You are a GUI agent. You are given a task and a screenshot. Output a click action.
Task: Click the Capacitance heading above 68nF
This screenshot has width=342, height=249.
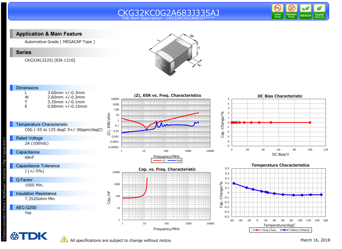coord(28,152)
